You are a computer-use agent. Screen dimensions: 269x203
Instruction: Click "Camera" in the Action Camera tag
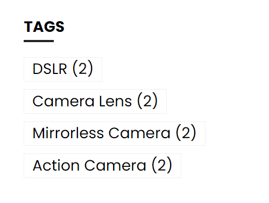pyautogui.click(x=115, y=165)
